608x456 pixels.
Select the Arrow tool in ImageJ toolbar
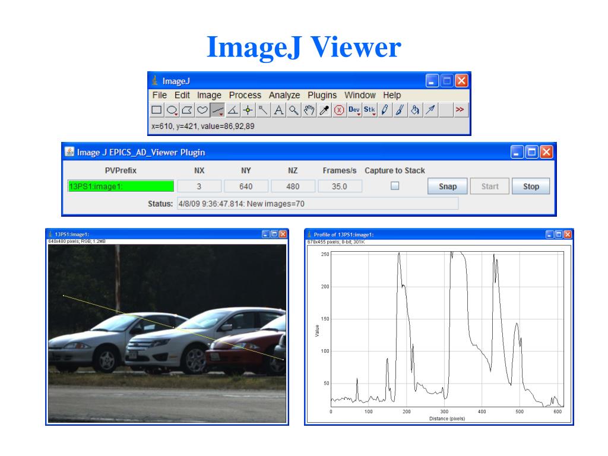[x=430, y=110]
